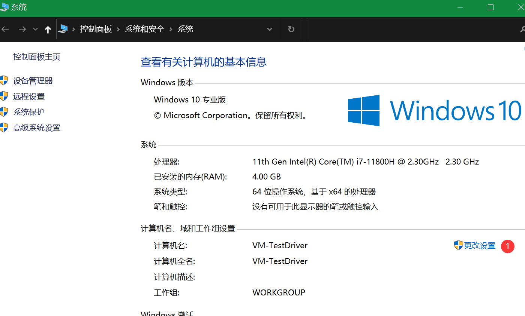This screenshot has height=316, width=525.
Task: Go up one level with up arrow
Action: 48,30
